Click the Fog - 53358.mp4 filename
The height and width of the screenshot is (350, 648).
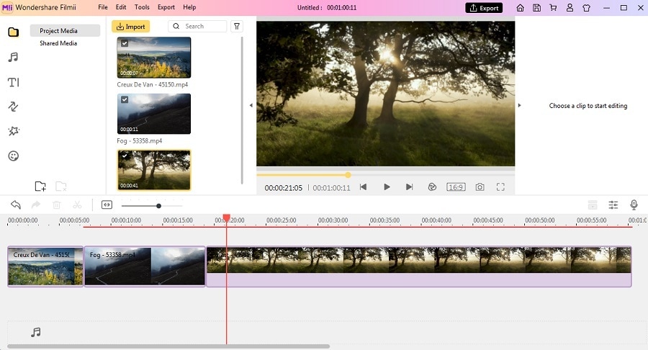point(139,141)
